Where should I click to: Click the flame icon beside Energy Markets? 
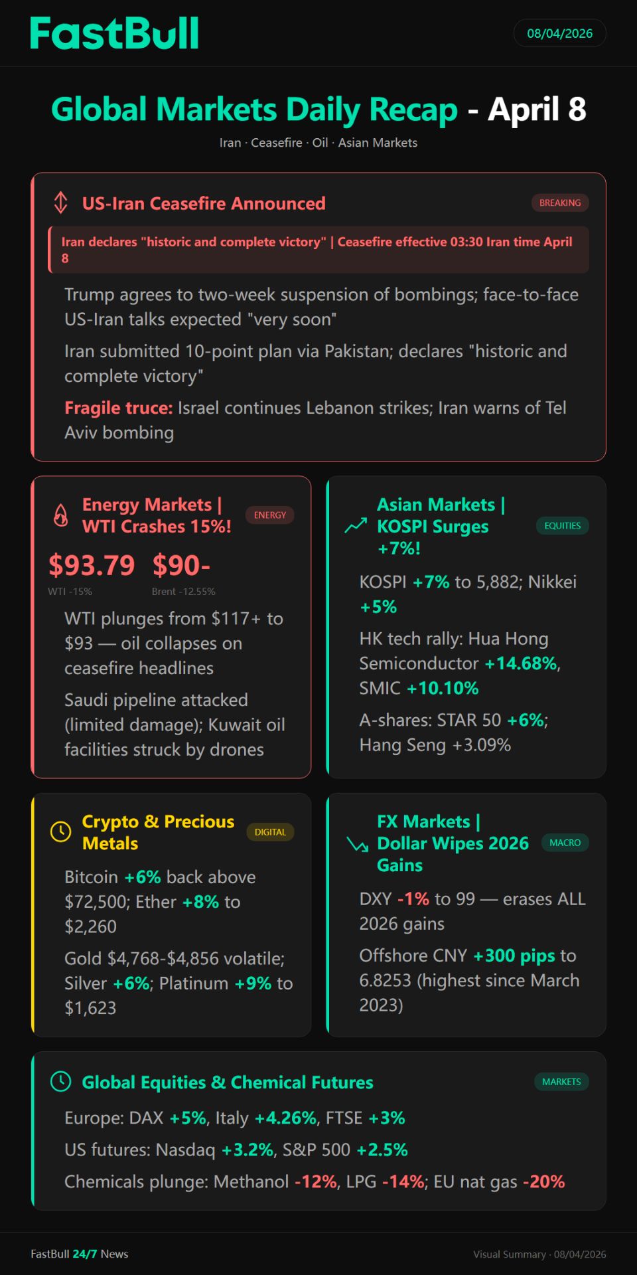pos(60,515)
